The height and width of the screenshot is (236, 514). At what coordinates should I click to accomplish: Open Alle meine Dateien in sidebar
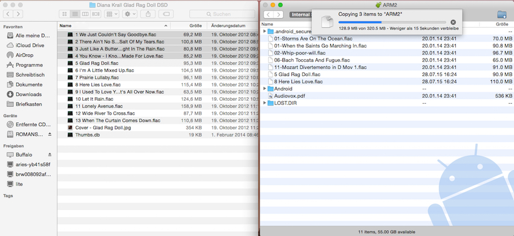pyautogui.click(x=28, y=36)
